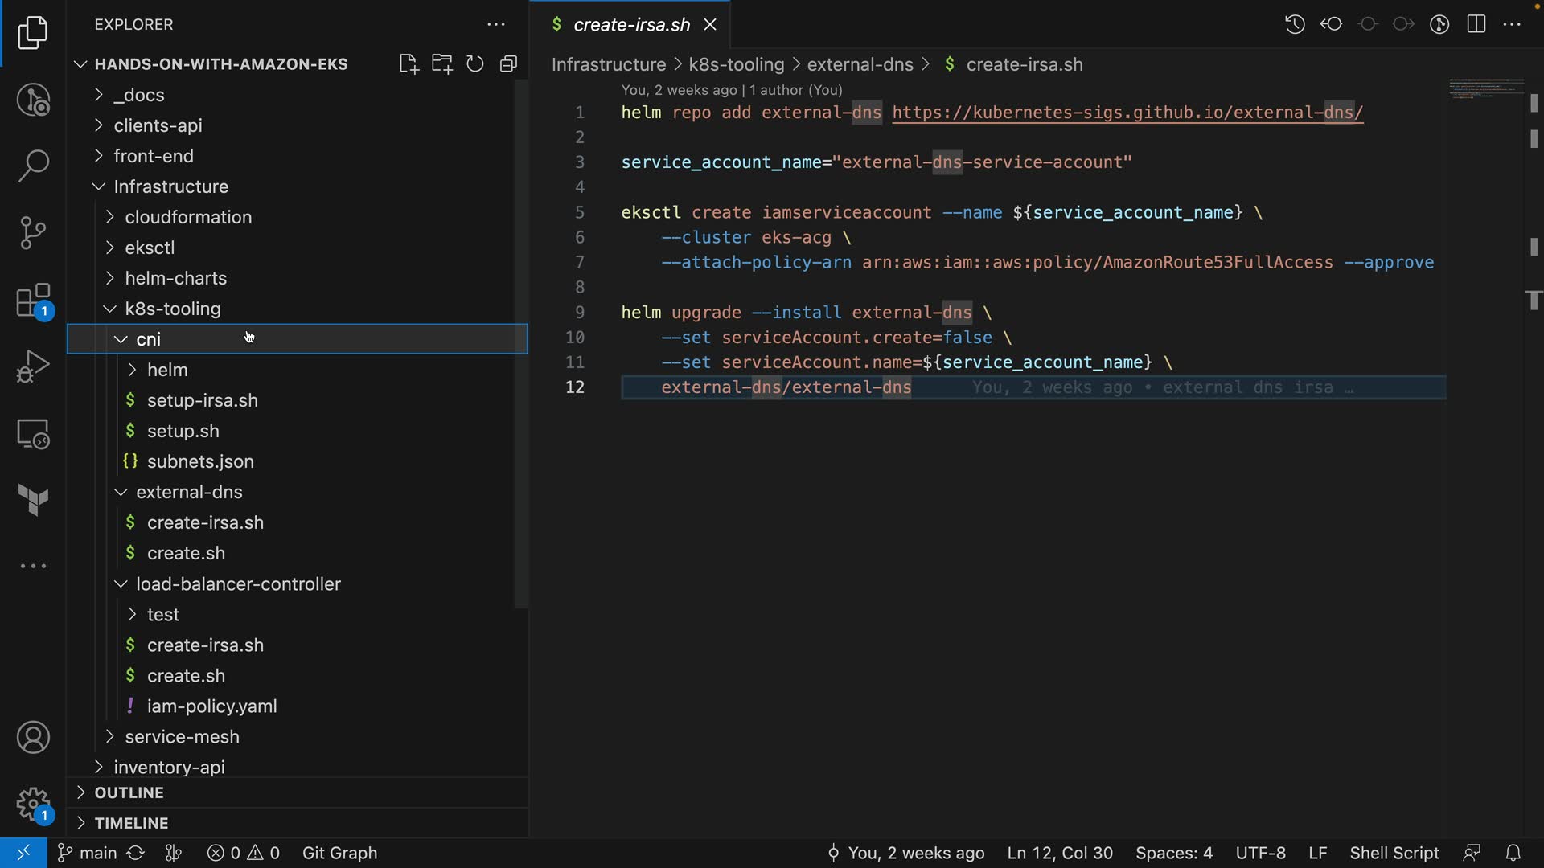Viewport: 1544px width, 868px height.
Task: Refresh the Explorer file tree
Action: pos(475,64)
